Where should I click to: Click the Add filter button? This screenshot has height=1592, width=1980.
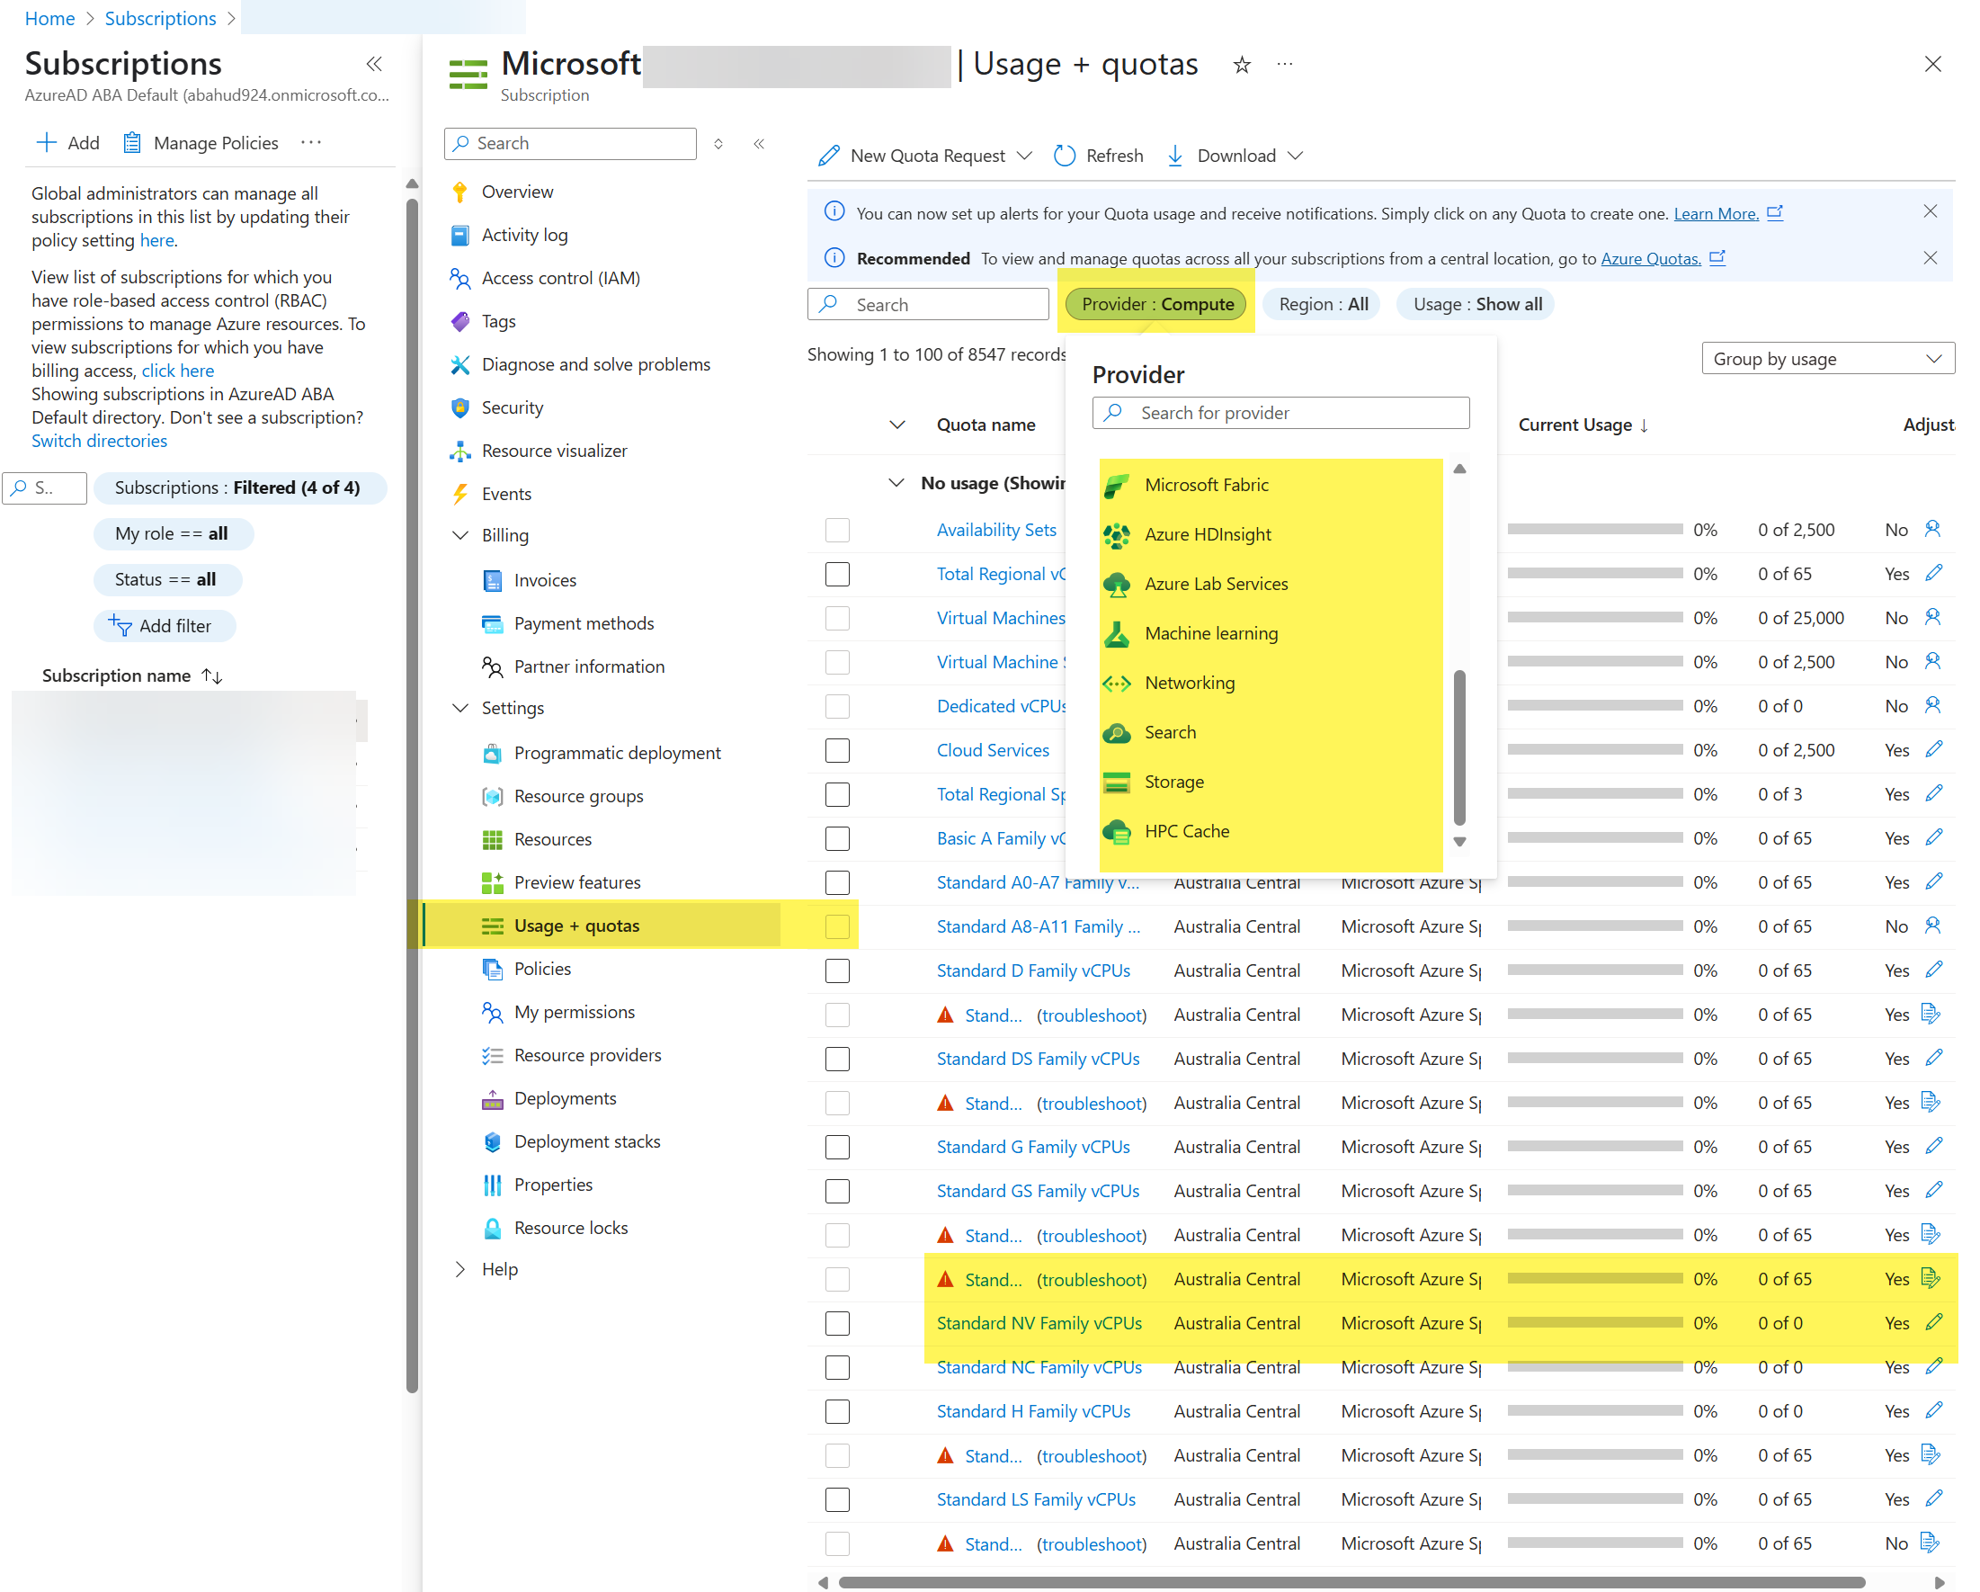[165, 627]
